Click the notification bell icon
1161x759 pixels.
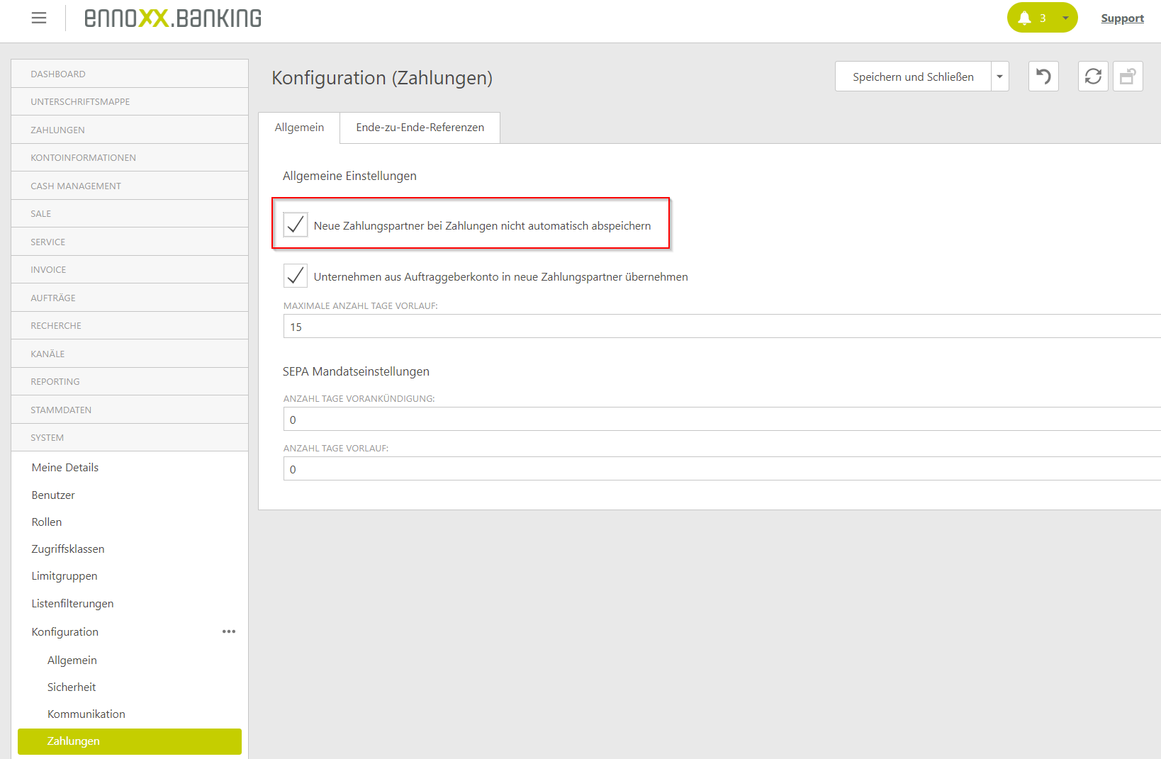pos(1024,18)
